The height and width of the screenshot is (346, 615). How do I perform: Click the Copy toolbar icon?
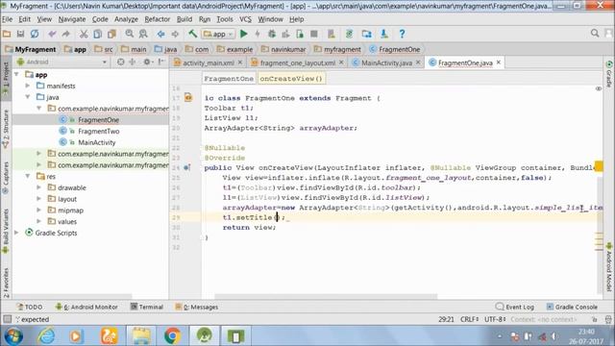pyautogui.click(x=98, y=35)
